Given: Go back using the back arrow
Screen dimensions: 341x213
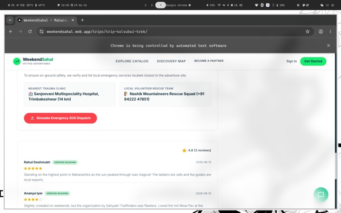Looking at the screenshot, I should [x=11, y=32].
